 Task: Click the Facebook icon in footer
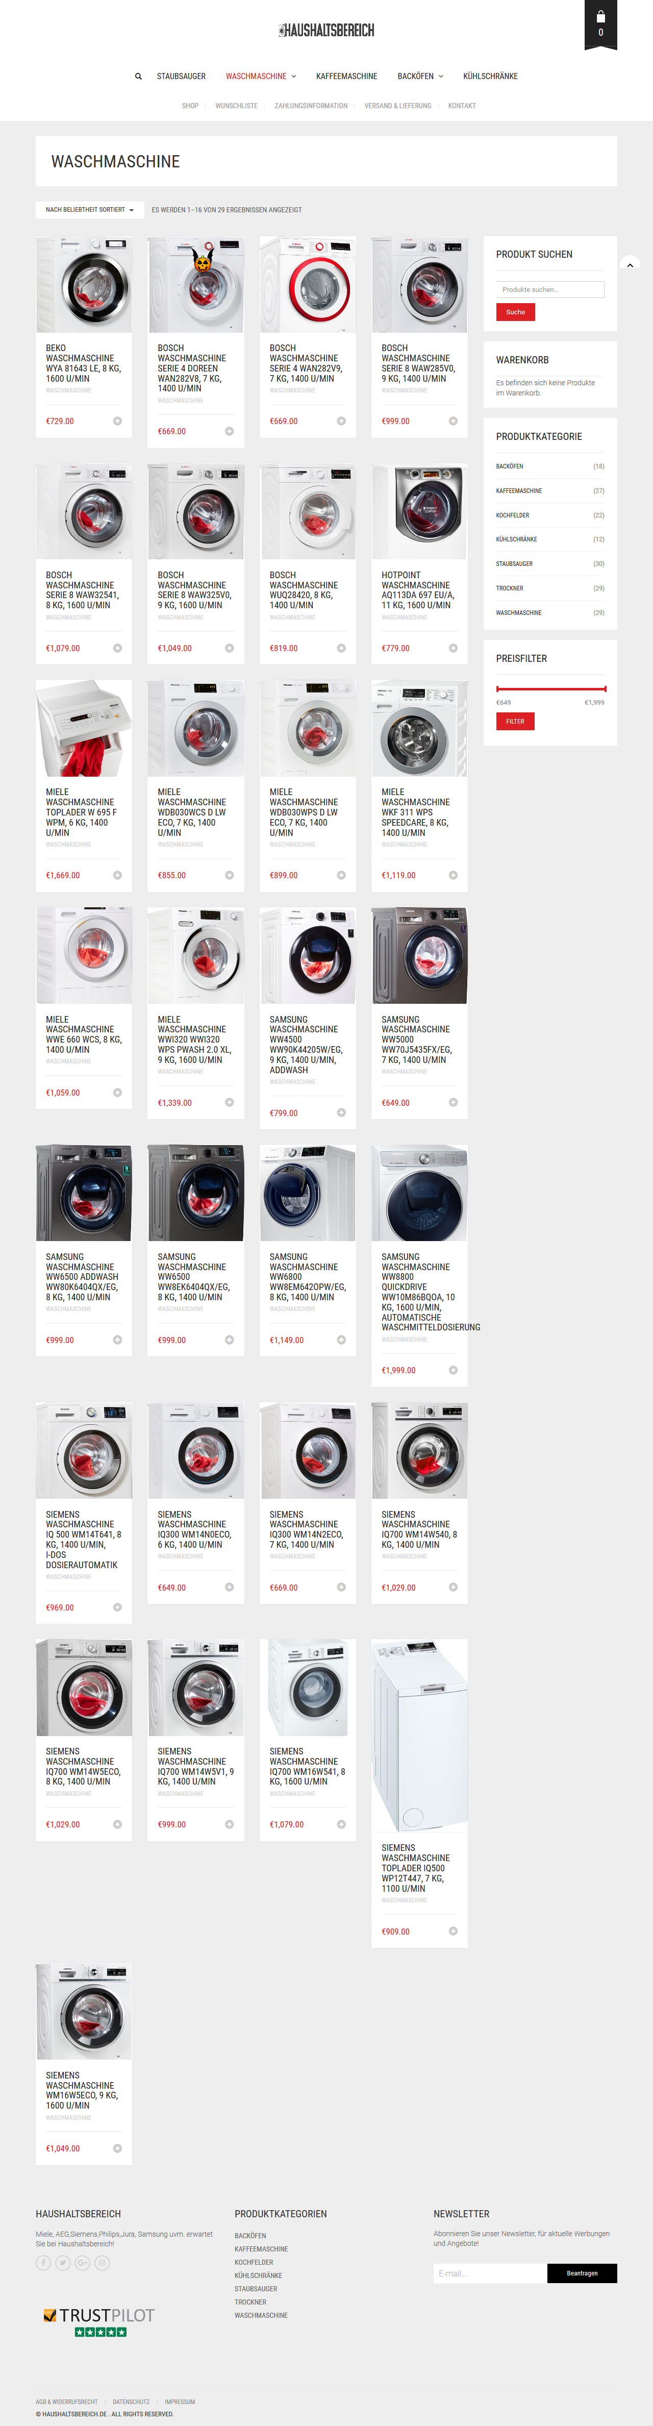click(43, 2262)
